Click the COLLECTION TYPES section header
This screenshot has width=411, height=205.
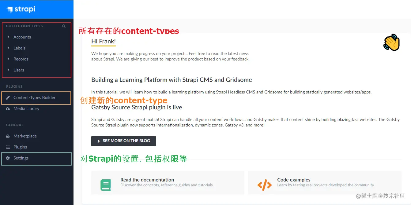pos(25,26)
